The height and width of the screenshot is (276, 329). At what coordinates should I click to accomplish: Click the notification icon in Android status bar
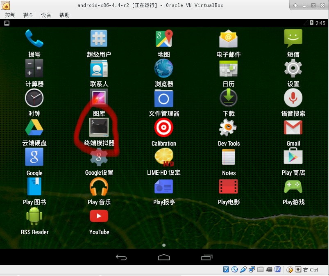(x=7, y=23)
